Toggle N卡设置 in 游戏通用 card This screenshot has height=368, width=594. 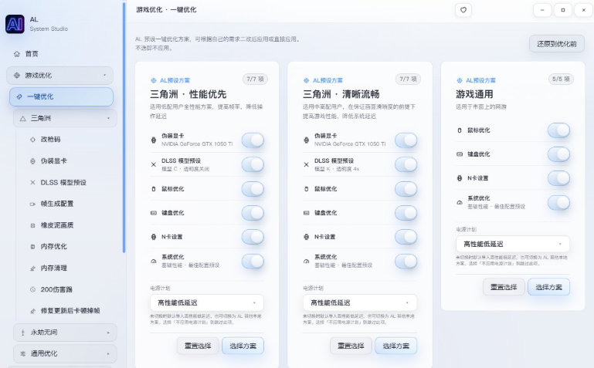(x=558, y=178)
